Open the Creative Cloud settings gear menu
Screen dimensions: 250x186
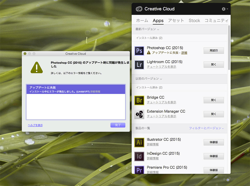[x=225, y=9]
